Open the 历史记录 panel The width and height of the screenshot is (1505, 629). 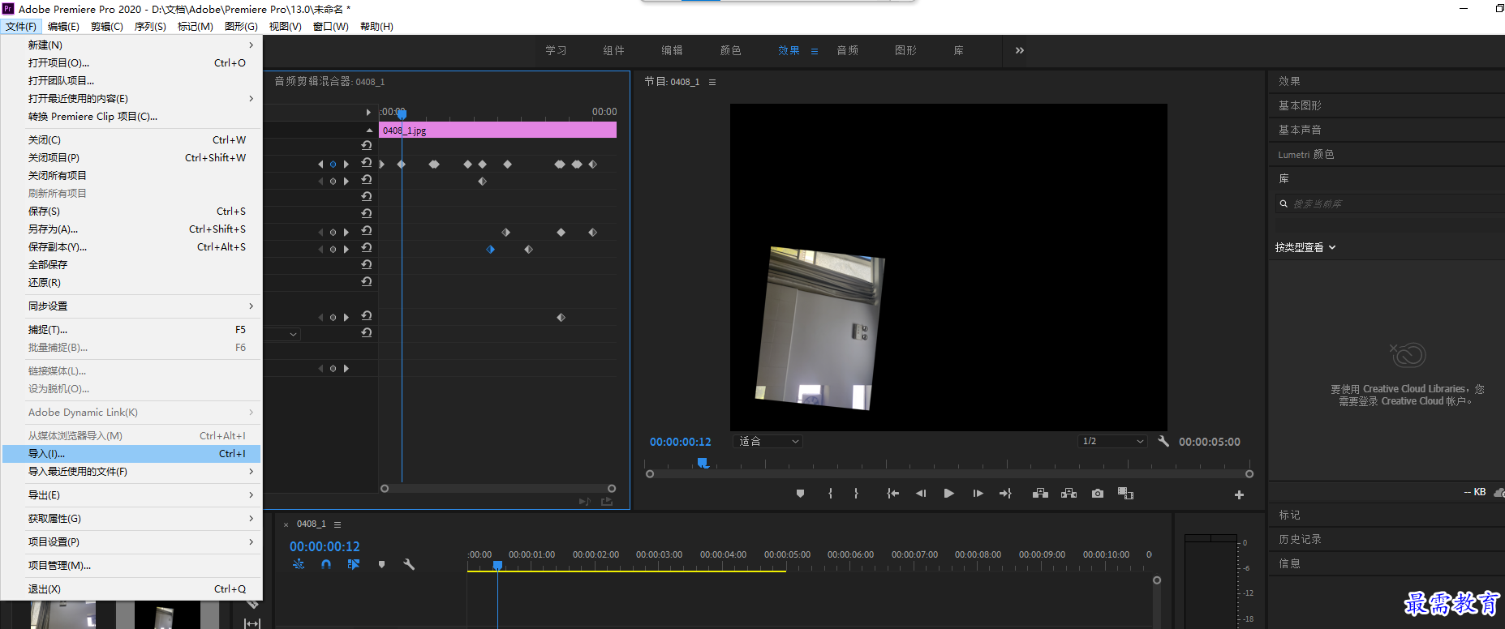tap(1300, 539)
